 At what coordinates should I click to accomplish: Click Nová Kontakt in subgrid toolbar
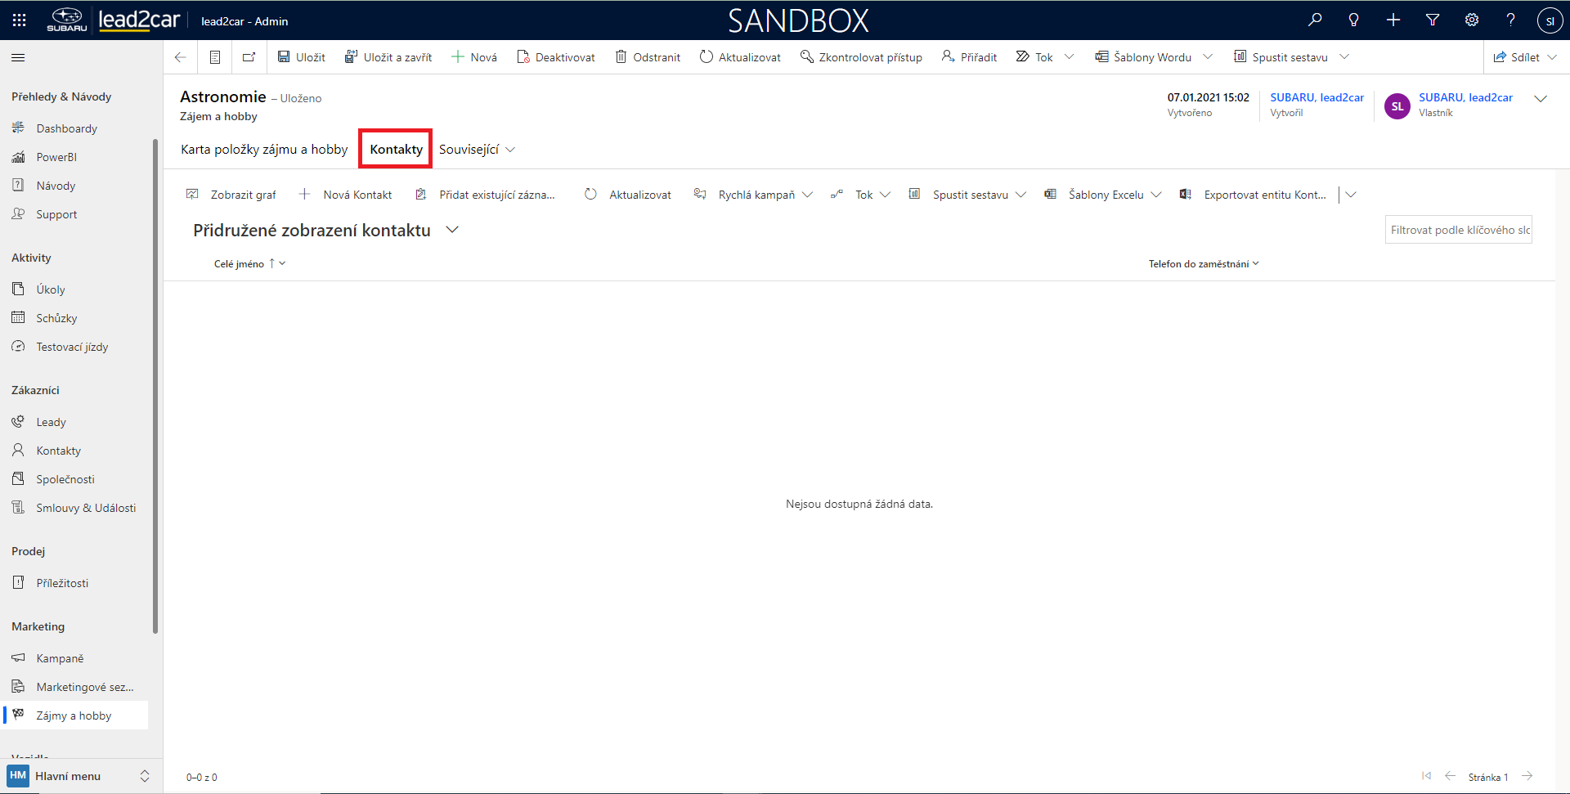click(346, 195)
